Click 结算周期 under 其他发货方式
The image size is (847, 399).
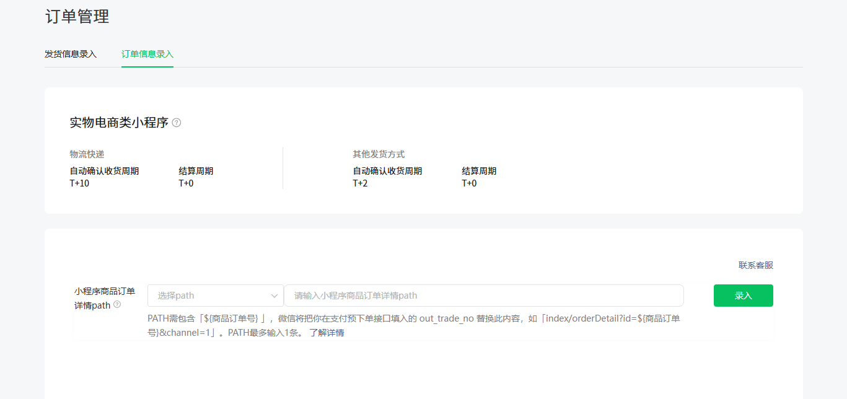pos(479,171)
